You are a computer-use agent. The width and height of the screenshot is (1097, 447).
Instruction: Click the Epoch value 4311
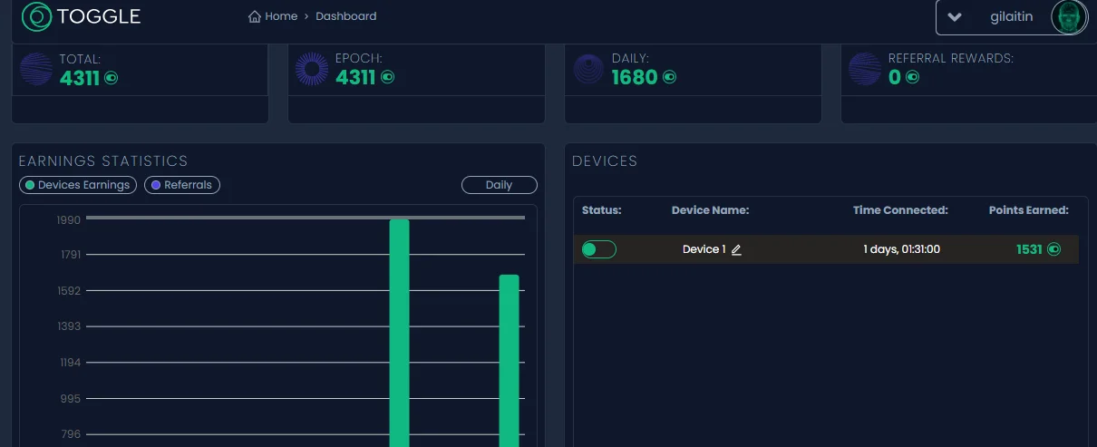(x=355, y=78)
